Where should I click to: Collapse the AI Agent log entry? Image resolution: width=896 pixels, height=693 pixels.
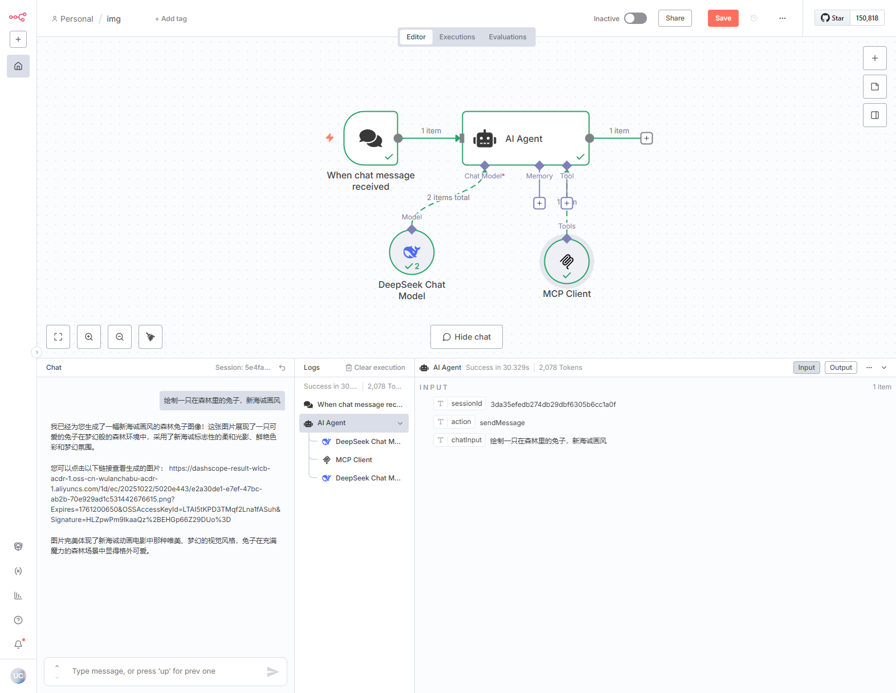pyautogui.click(x=400, y=423)
